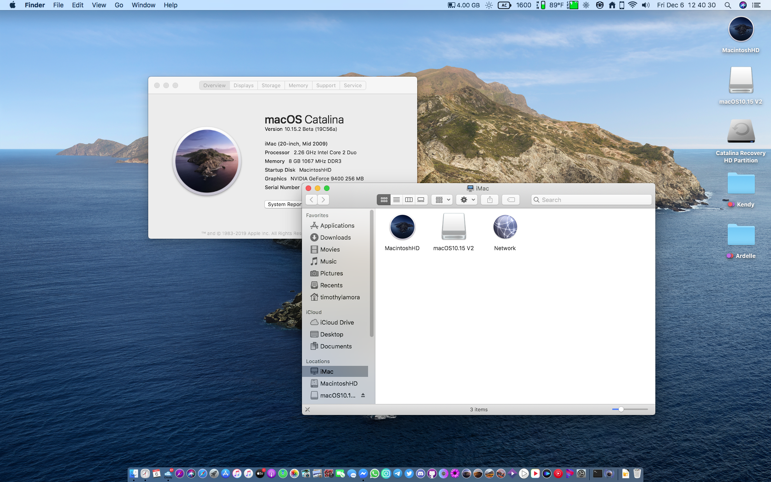Viewport: 771px width, 482px height.
Task: Click System Report button in About This Mac
Action: 283,204
